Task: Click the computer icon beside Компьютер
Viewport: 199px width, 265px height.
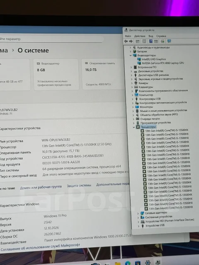Action: coord(136,95)
